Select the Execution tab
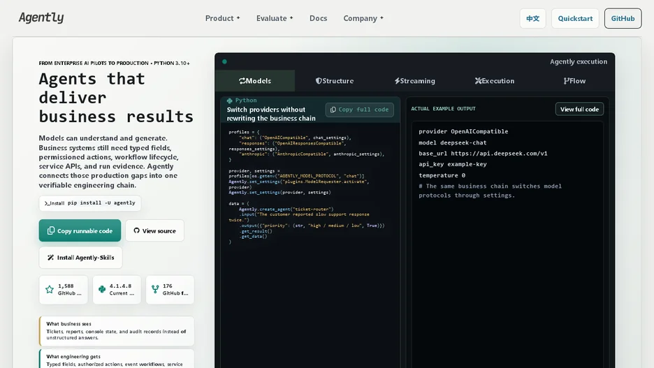 tap(494, 81)
